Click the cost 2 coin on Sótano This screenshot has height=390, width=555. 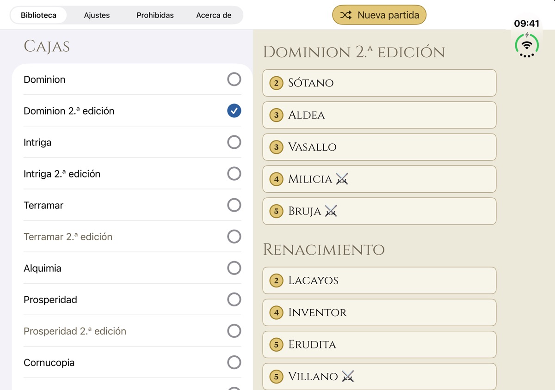coord(277,83)
